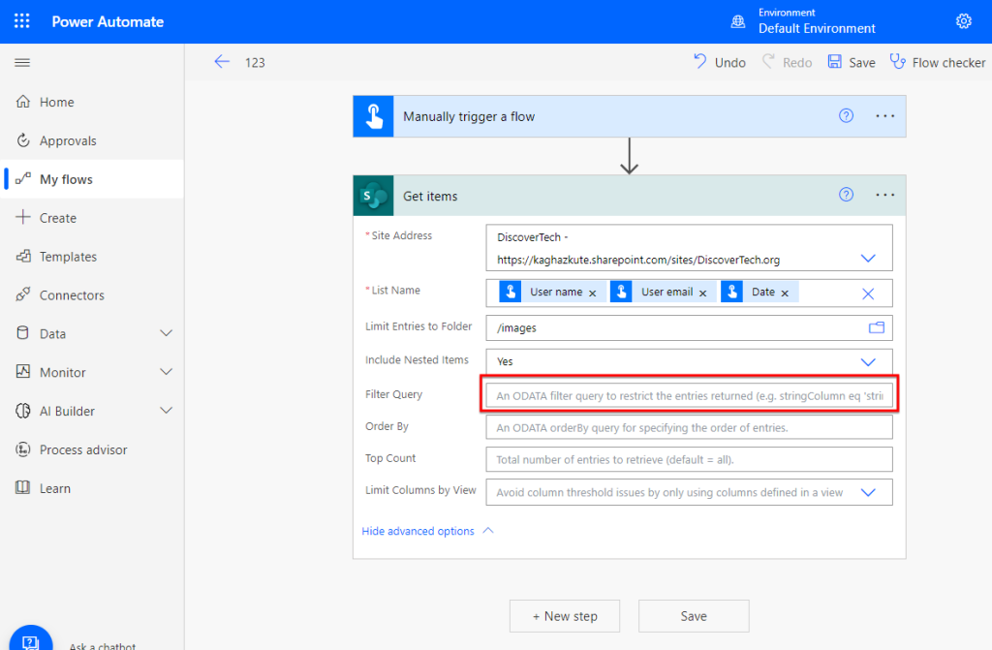Save the flow from the top toolbar
Image resolution: width=992 pixels, height=650 pixels.
click(852, 62)
